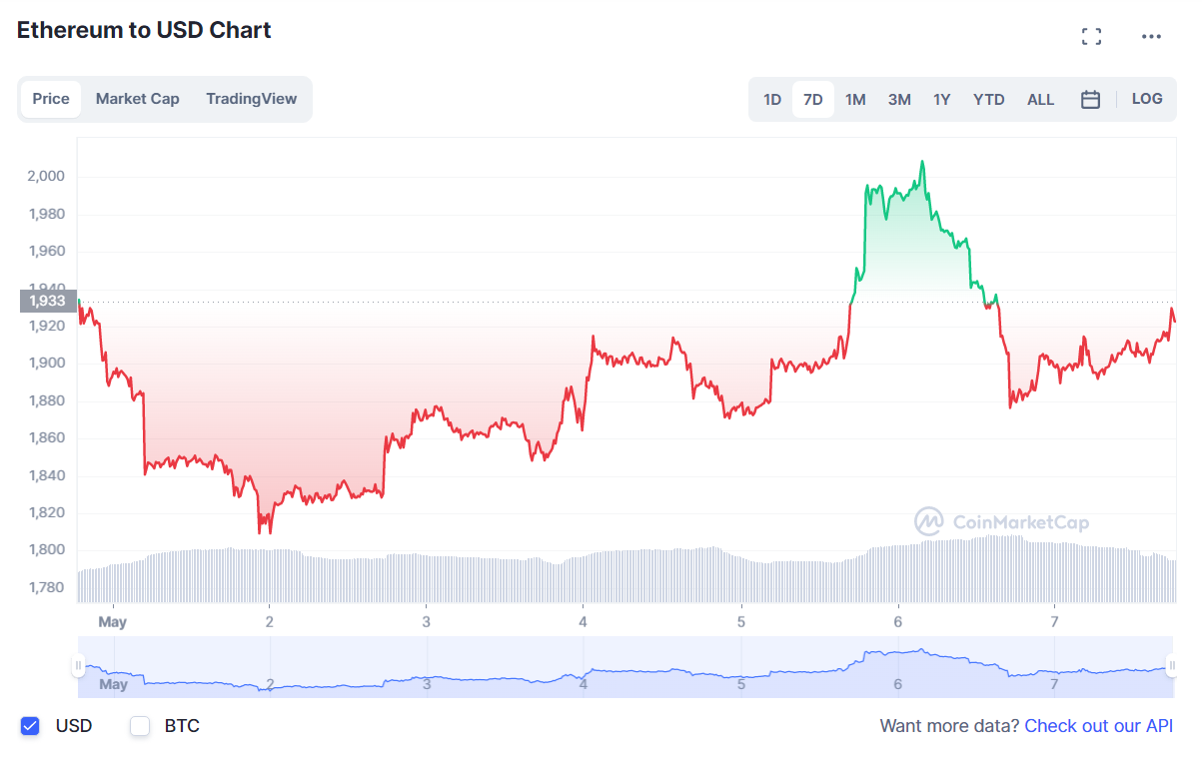
Task: Select the 1D time range
Action: [x=772, y=100]
